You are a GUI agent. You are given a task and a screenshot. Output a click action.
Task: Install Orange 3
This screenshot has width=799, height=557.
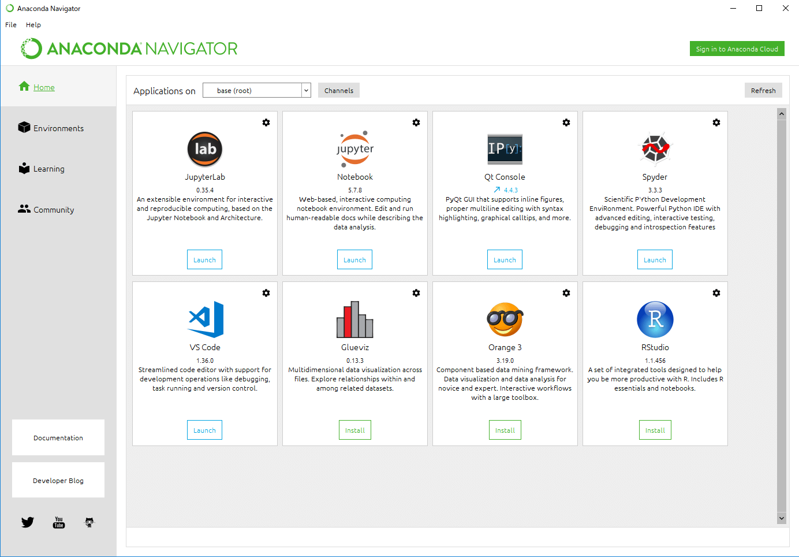505,430
